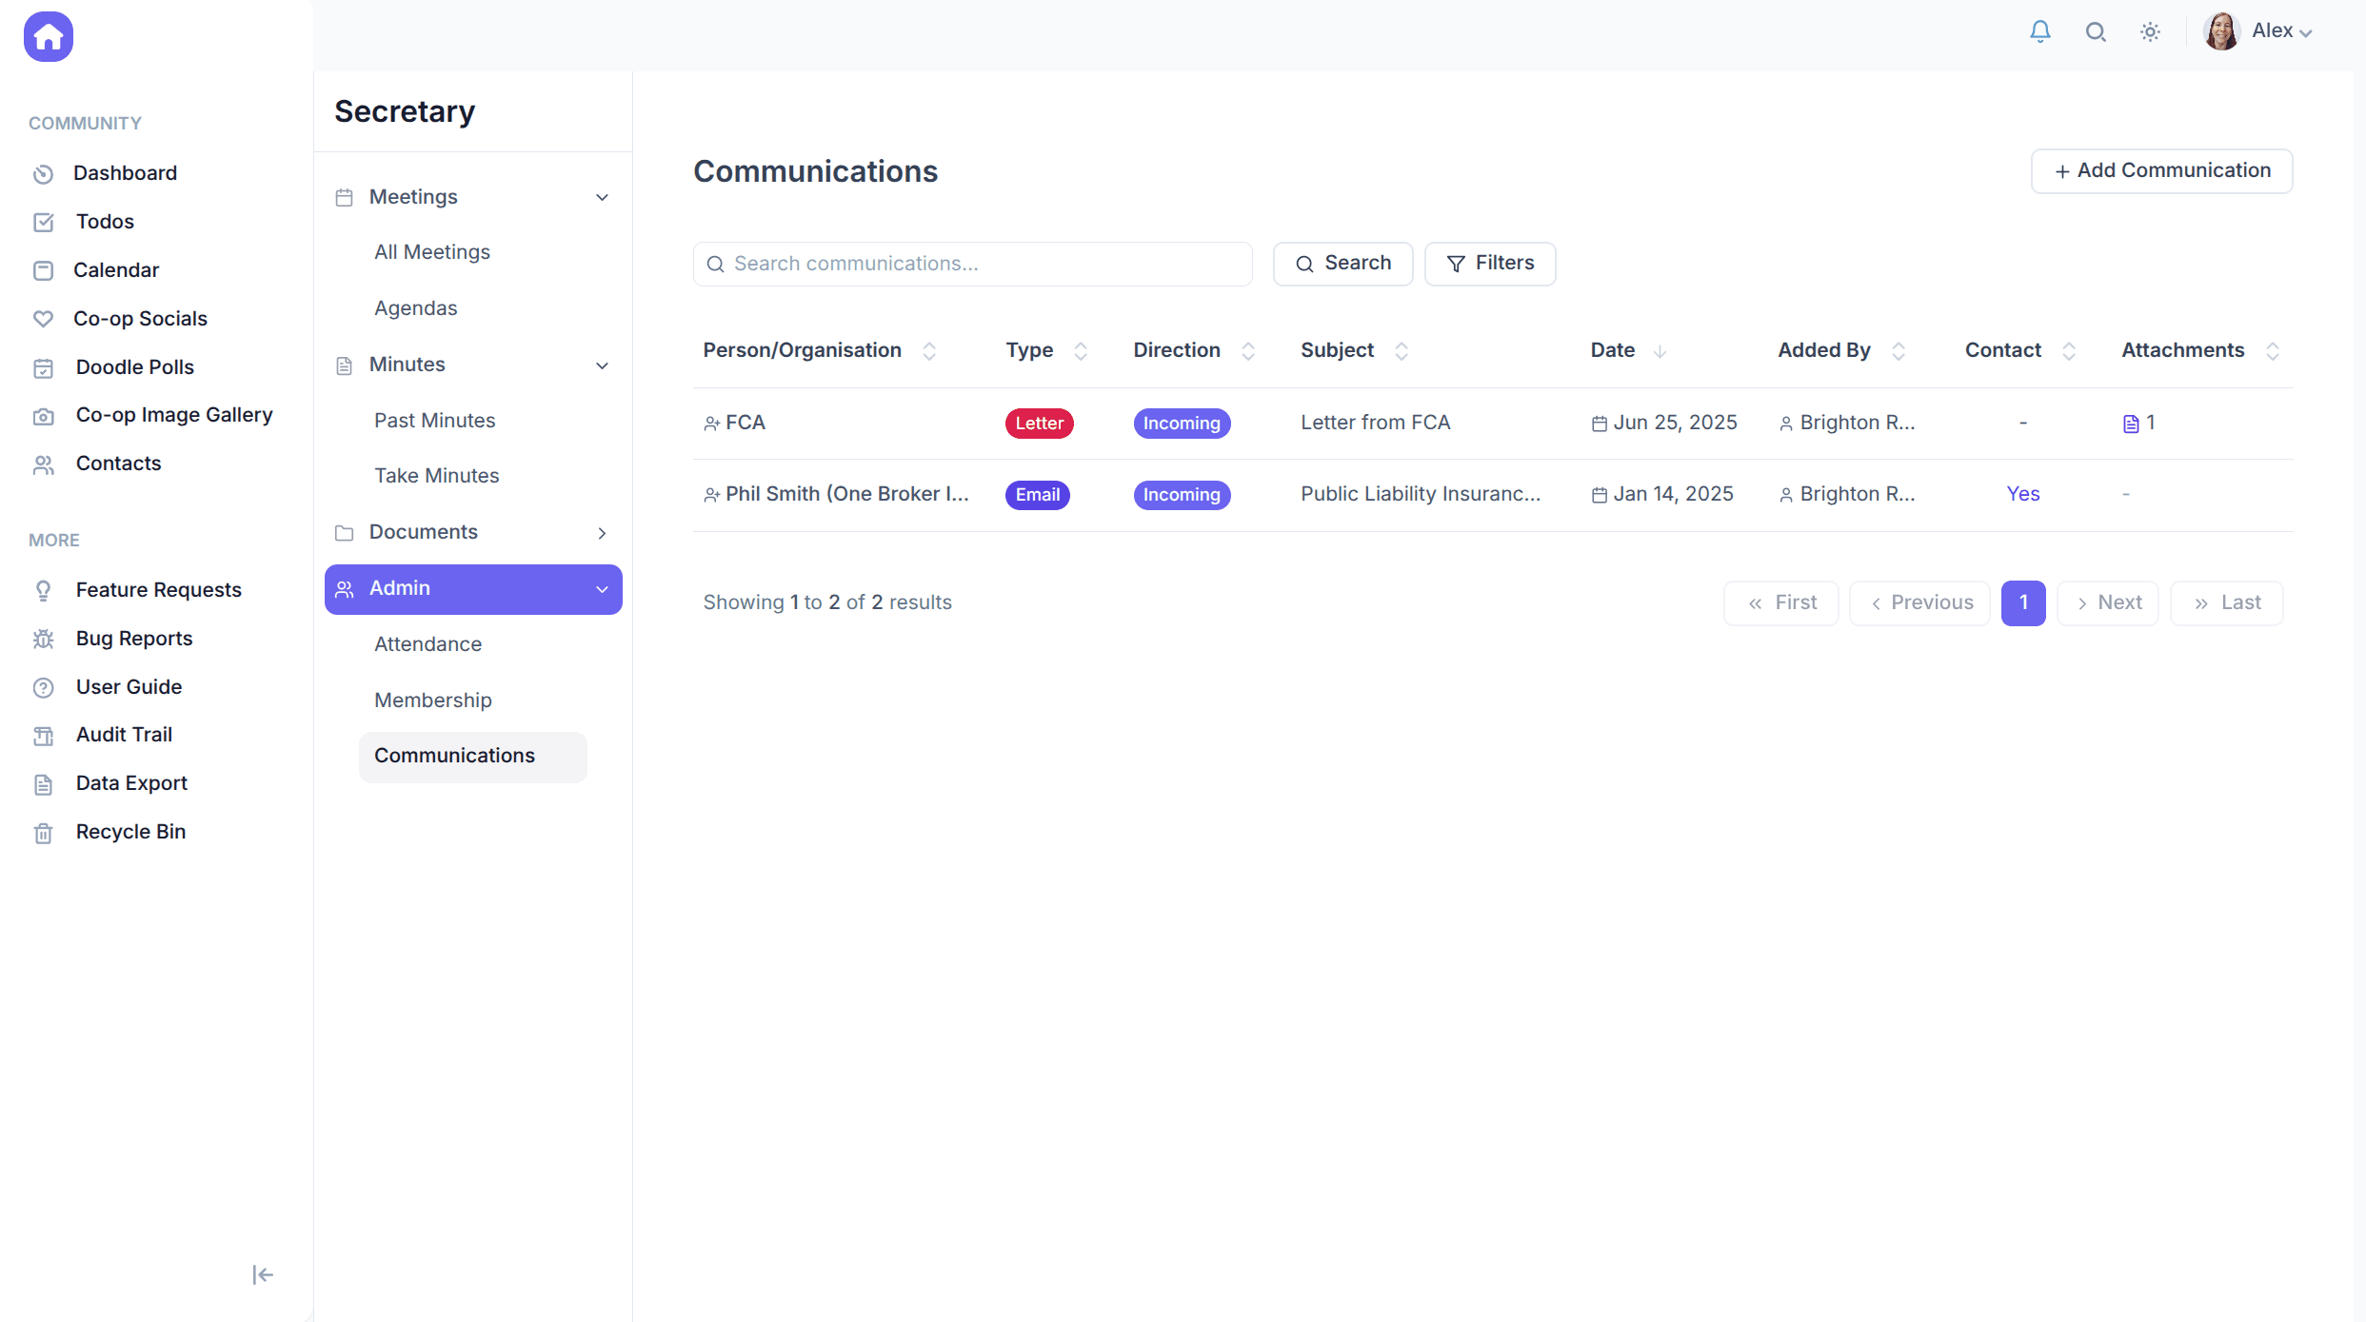
Task: Click the home logo icon
Action: tap(49, 36)
